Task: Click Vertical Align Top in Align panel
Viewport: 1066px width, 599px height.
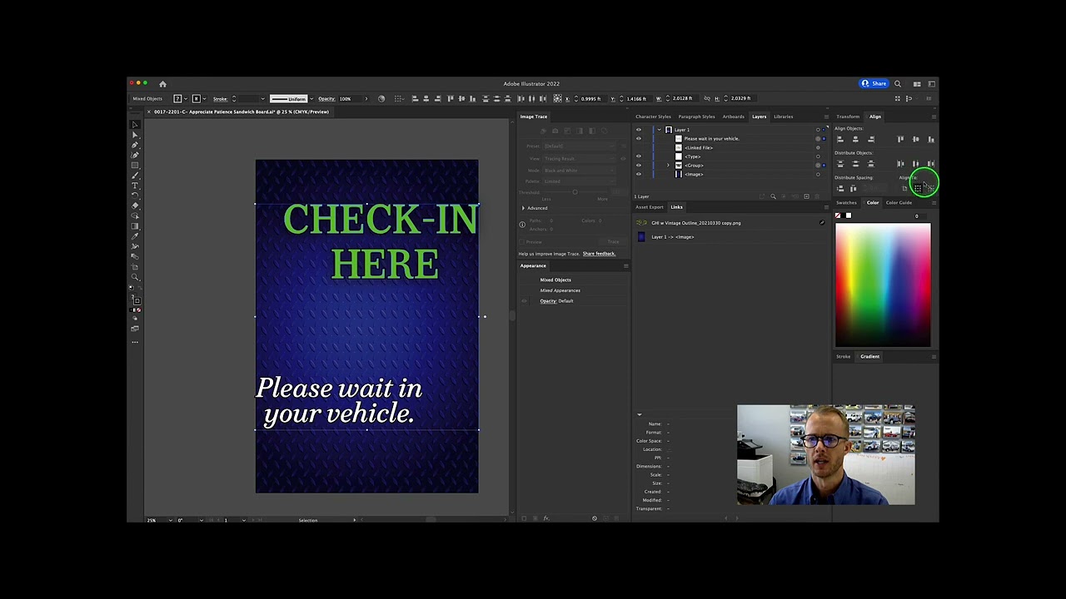Action: [900, 139]
